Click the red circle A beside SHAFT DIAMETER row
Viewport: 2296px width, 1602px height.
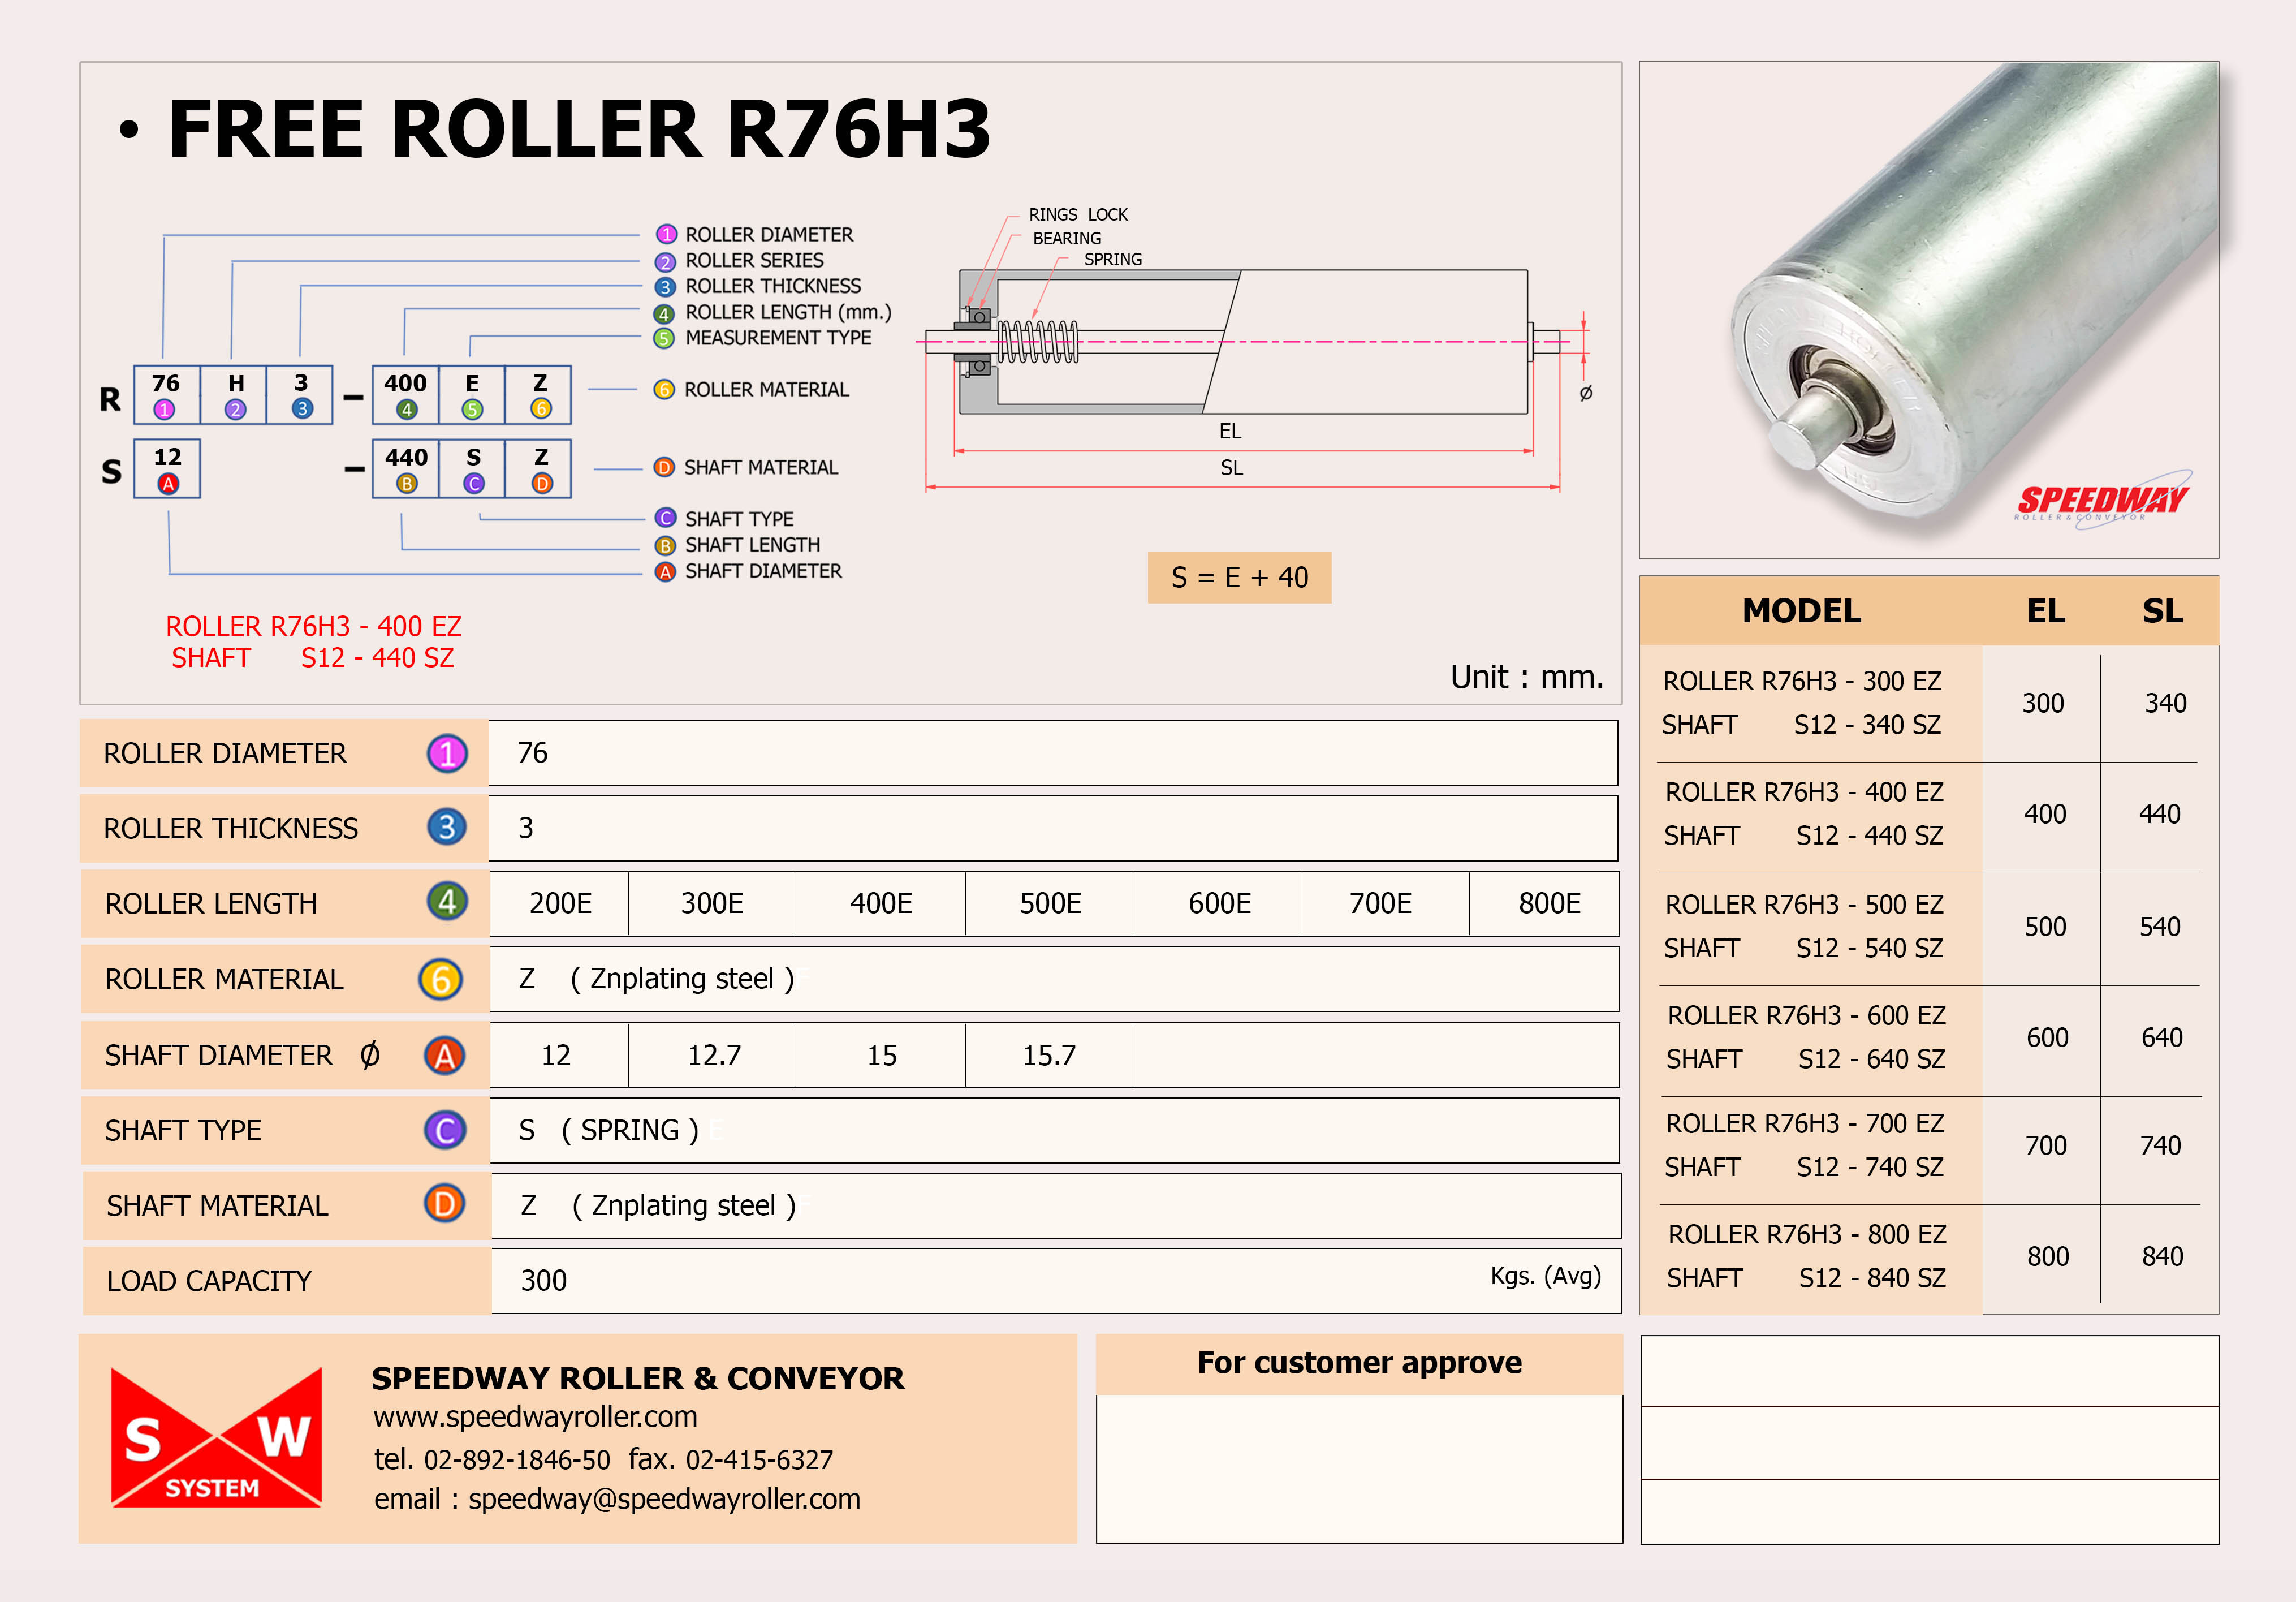tap(445, 1055)
